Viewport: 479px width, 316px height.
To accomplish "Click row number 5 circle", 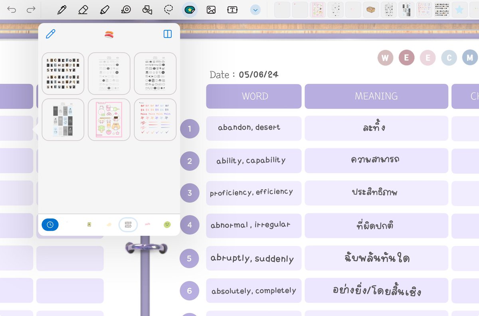I will pos(190,258).
